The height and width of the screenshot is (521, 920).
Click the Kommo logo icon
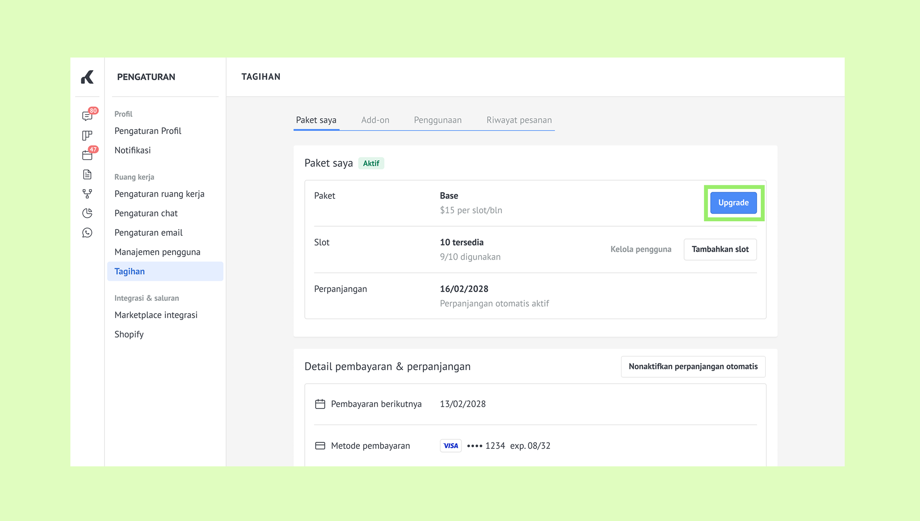click(87, 77)
